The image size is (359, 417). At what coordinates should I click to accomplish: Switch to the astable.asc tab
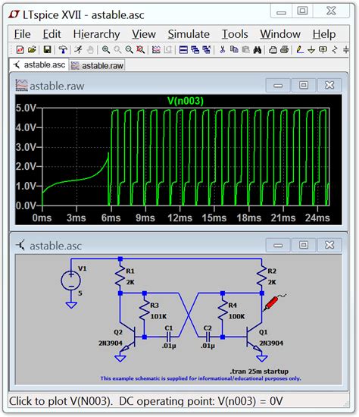coord(39,65)
